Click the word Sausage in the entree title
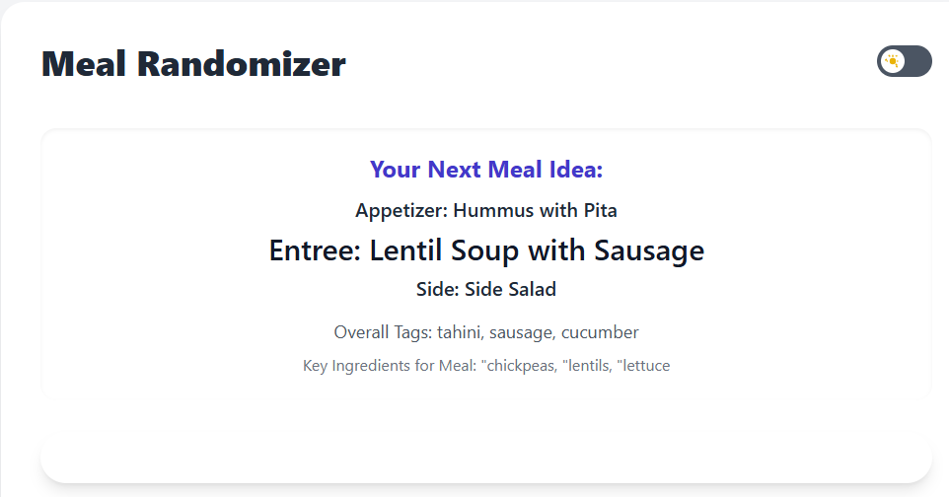This screenshot has height=497, width=949. (649, 250)
